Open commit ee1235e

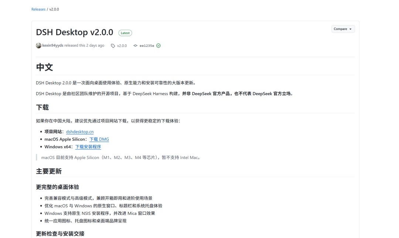(x=147, y=46)
